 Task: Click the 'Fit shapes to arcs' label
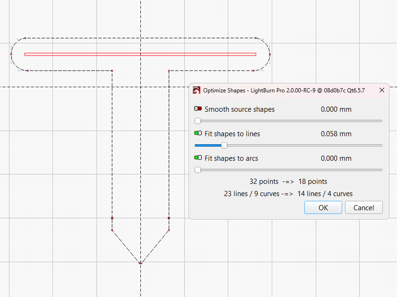point(231,158)
